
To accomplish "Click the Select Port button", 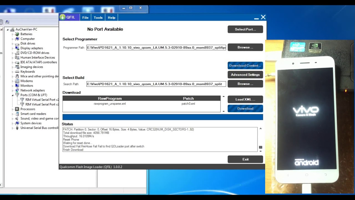I will click(x=245, y=29).
